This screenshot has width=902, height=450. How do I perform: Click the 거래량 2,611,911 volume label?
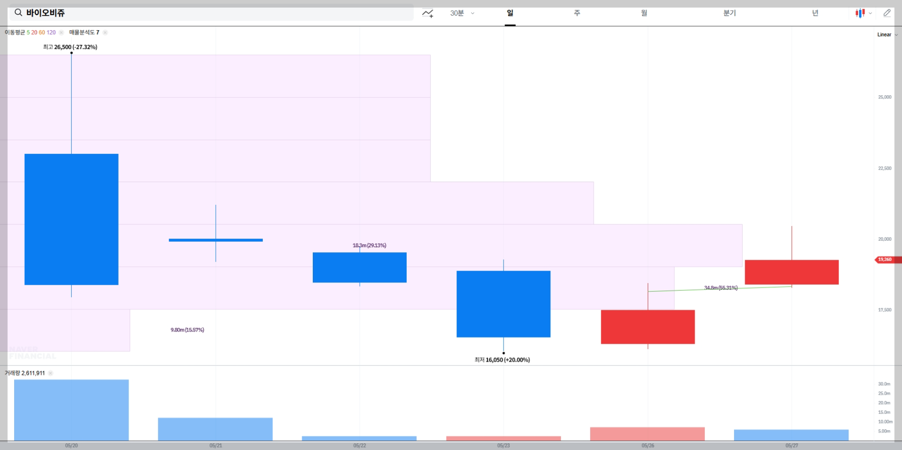[25, 373]
